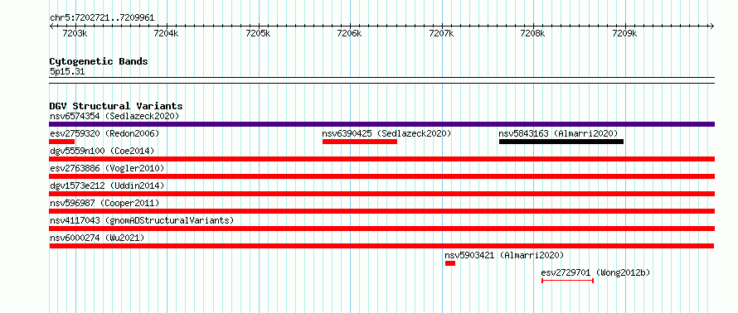Click the 7209k ruler tick

625,33
